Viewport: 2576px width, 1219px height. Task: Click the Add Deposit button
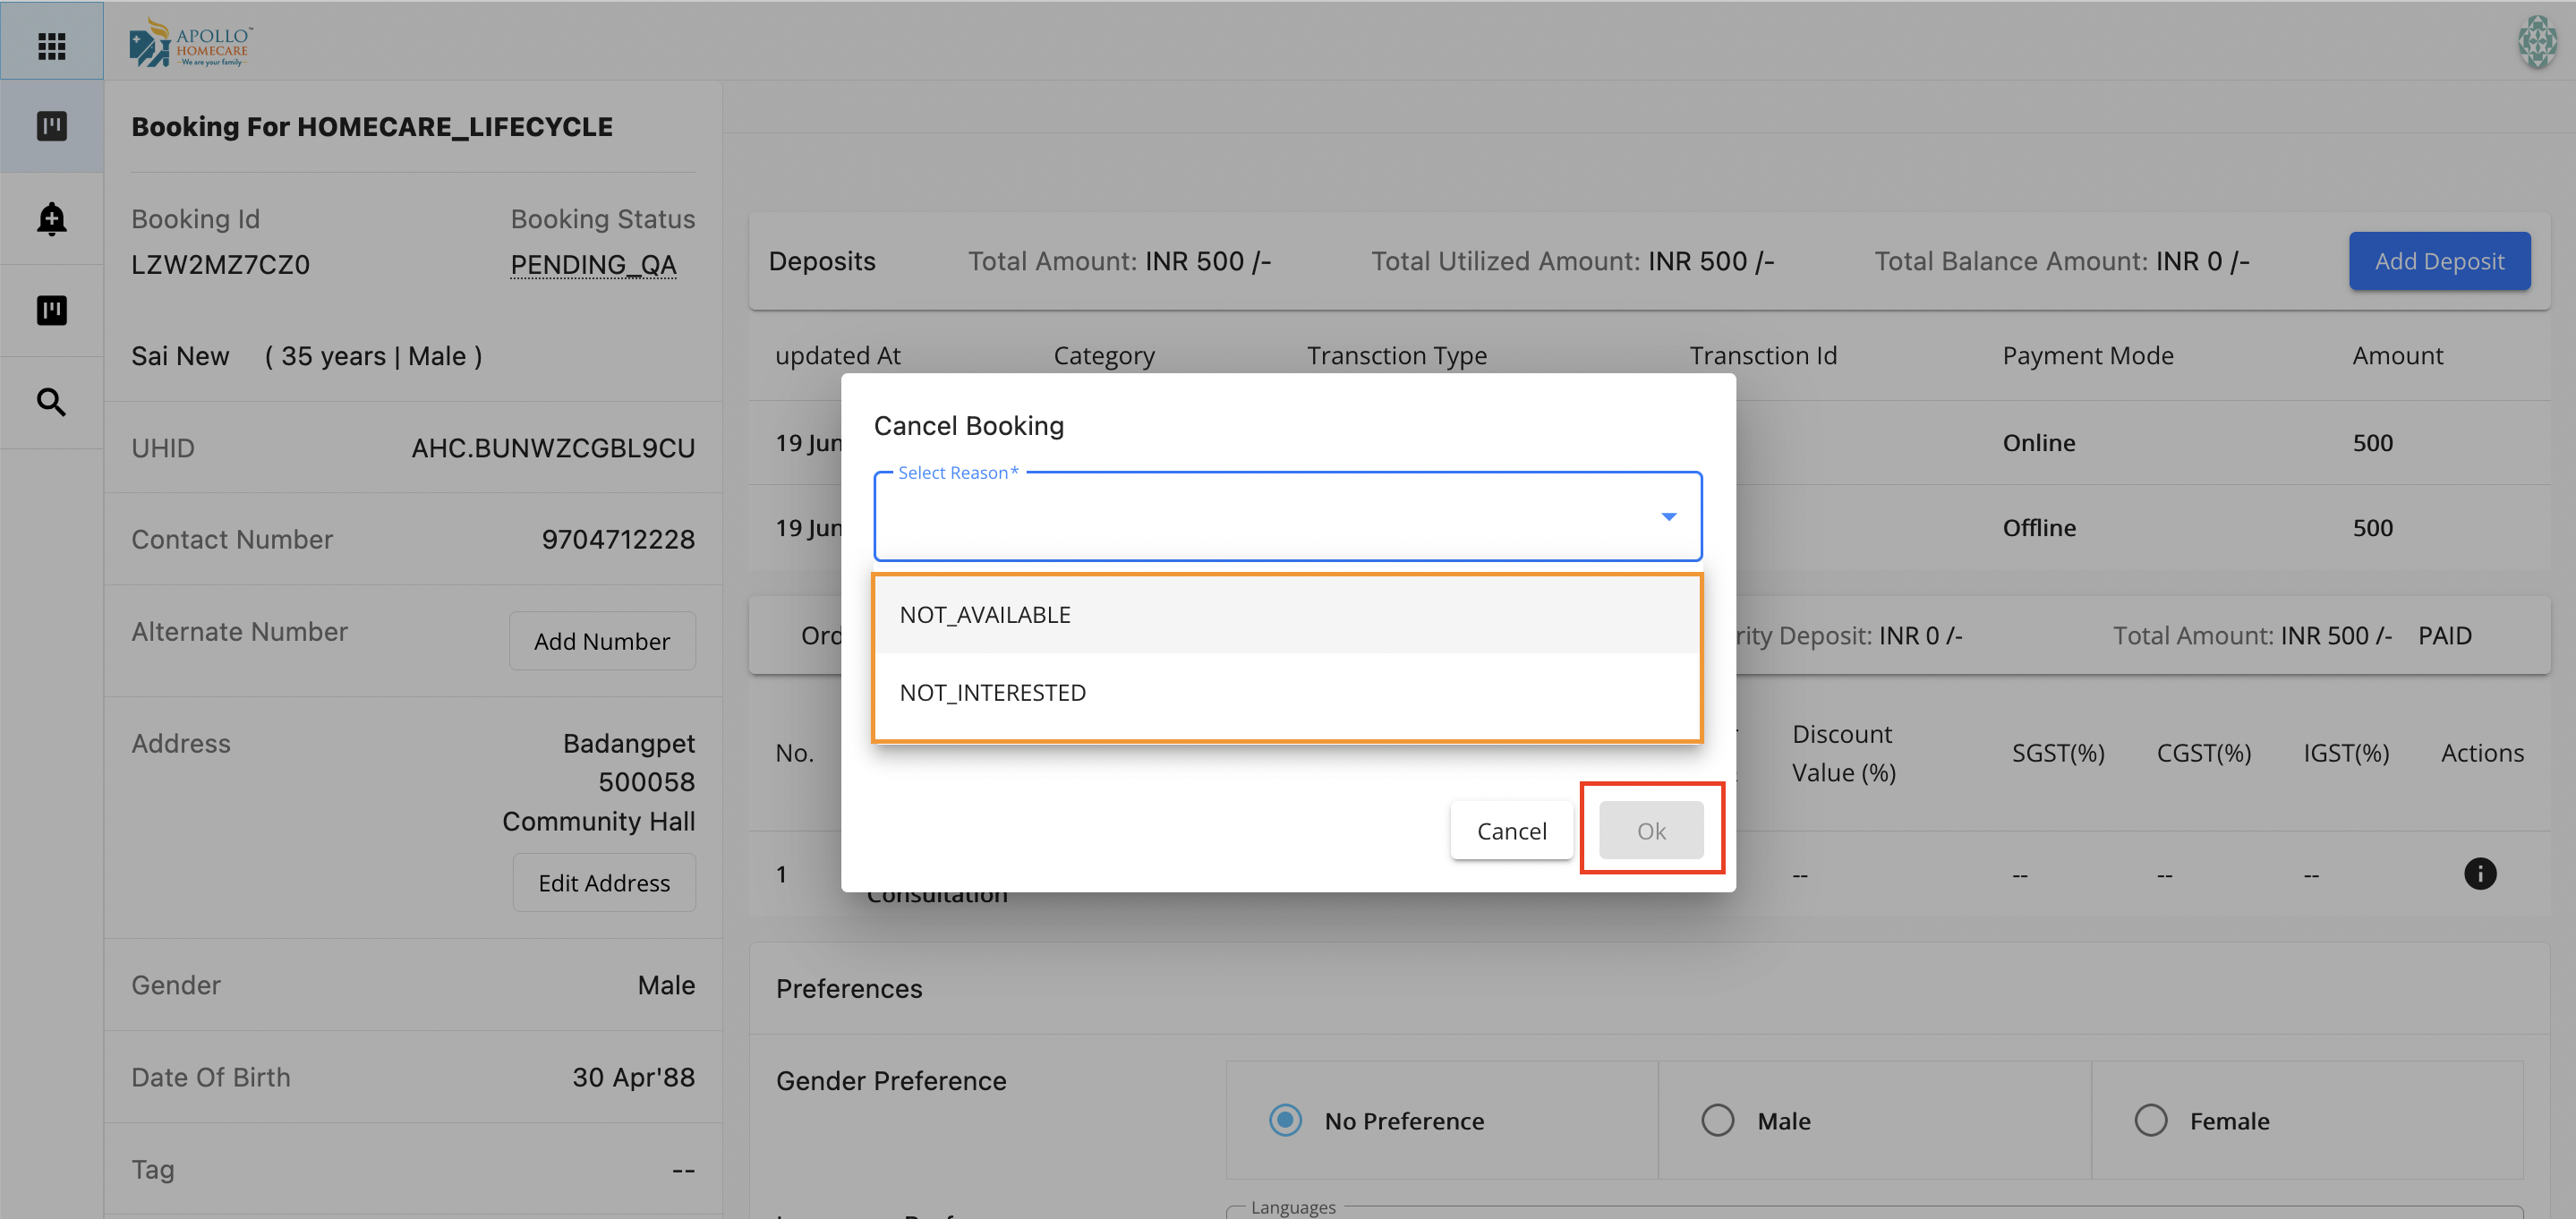click(2438, 261)
